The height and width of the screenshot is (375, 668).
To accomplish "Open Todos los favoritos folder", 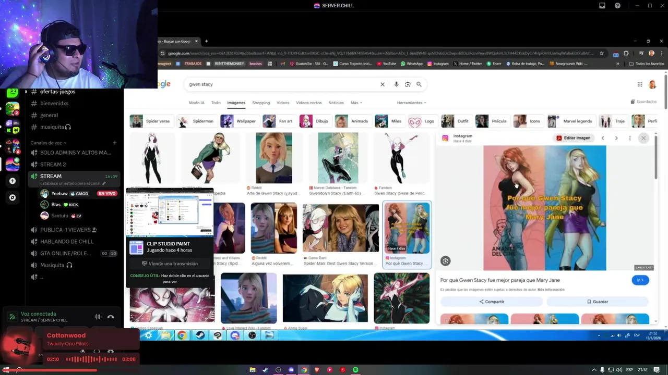I will [646, 64].
